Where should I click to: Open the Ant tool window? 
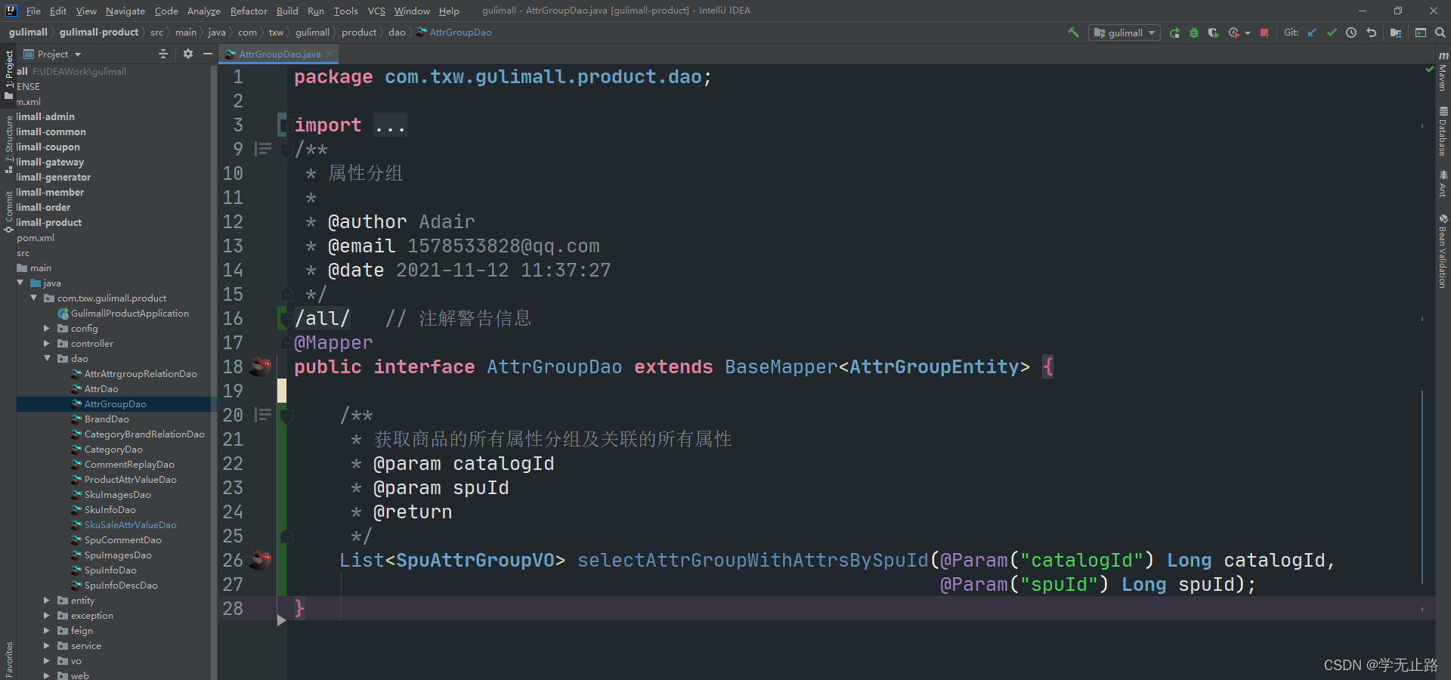click(x=1443, y=184)
